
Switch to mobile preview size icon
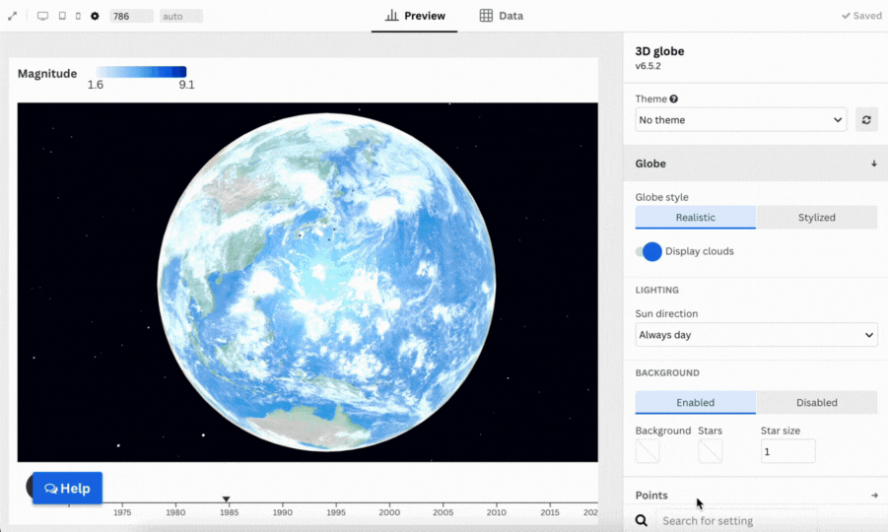pos(78,16)
